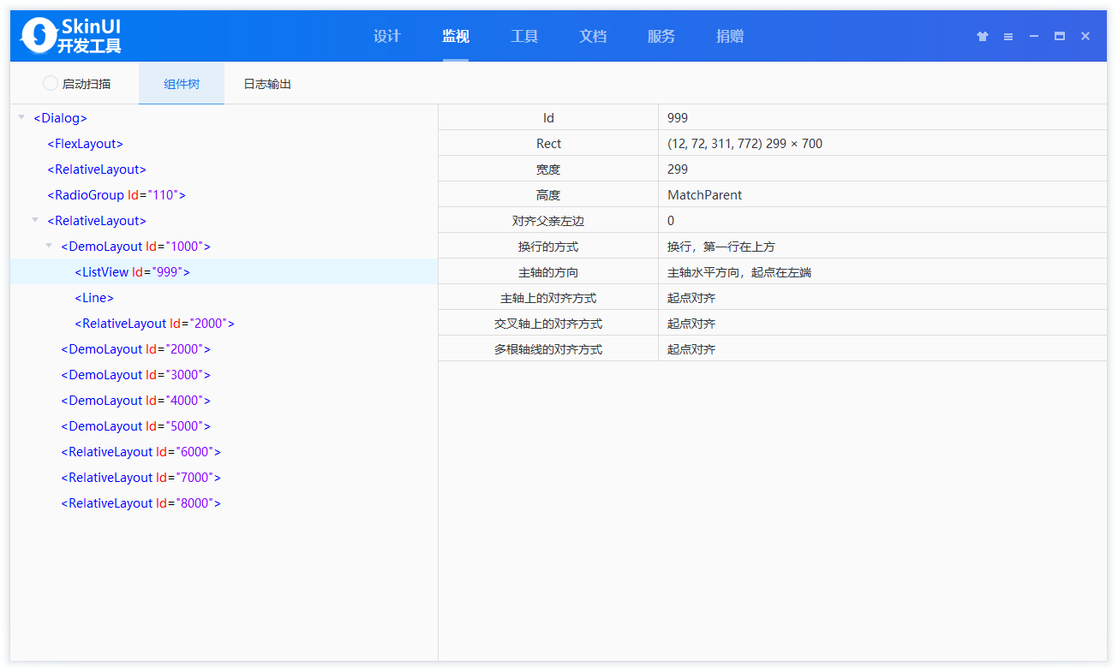Open the hamburger menu icon
This screenshot has height=672, width=1118.
pos(1008,36)
